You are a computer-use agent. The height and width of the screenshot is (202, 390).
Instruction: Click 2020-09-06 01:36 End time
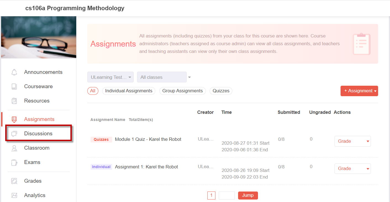245,150
